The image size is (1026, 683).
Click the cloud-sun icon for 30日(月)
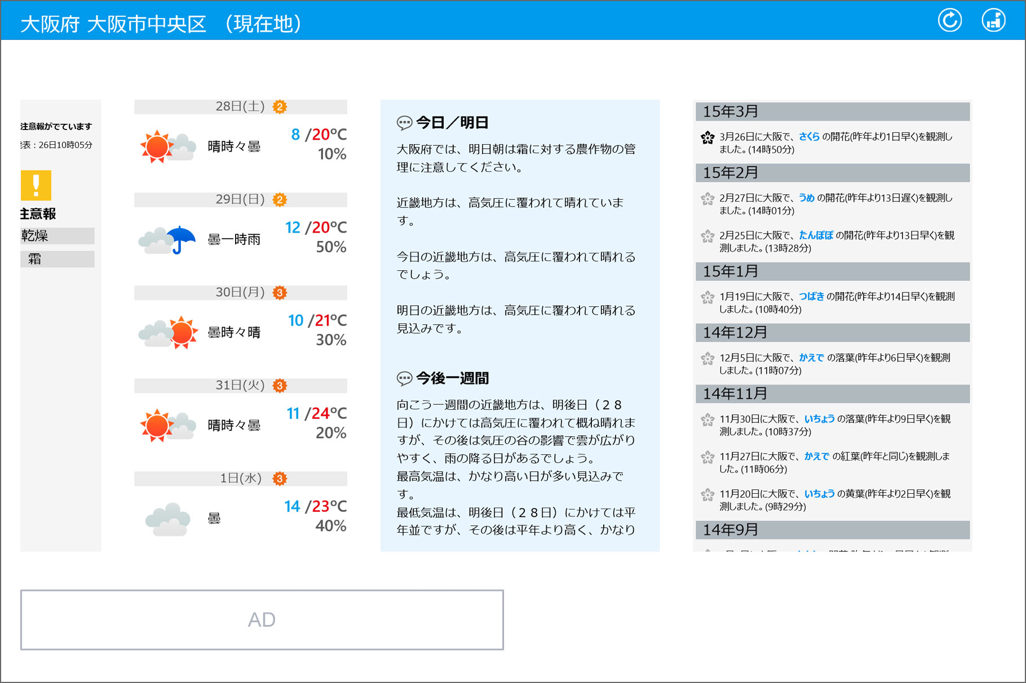tap(167, 332)
